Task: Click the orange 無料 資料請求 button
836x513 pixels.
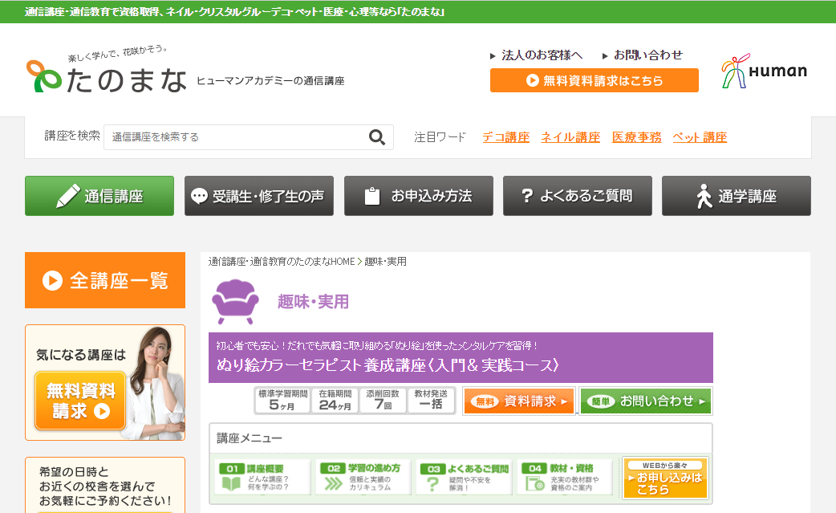Action: pyautogui.click(x=519, y=401)
